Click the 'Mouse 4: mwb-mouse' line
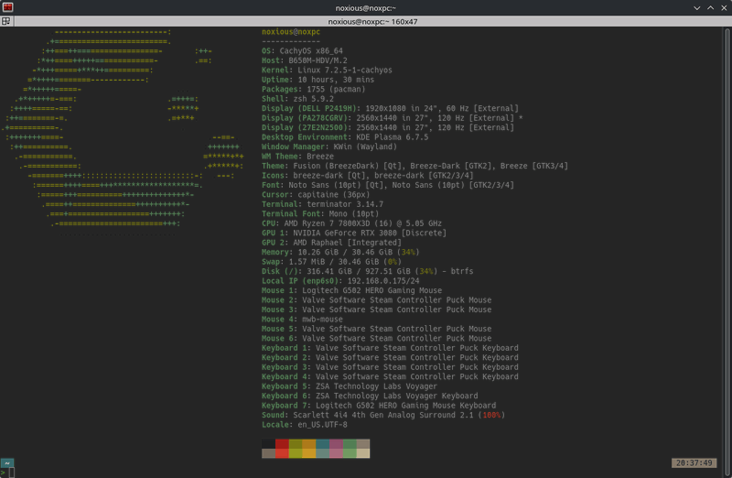The image size is (732, 478). pos(302,320)
